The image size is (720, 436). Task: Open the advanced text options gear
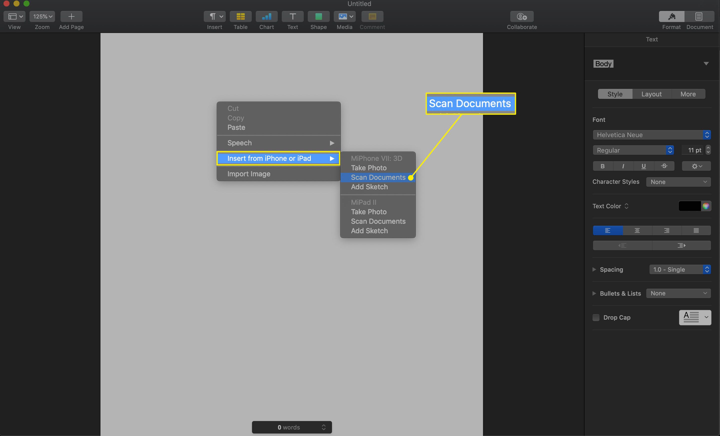696,166
